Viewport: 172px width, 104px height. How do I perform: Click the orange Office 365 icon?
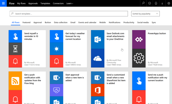(x=98, y=90)
